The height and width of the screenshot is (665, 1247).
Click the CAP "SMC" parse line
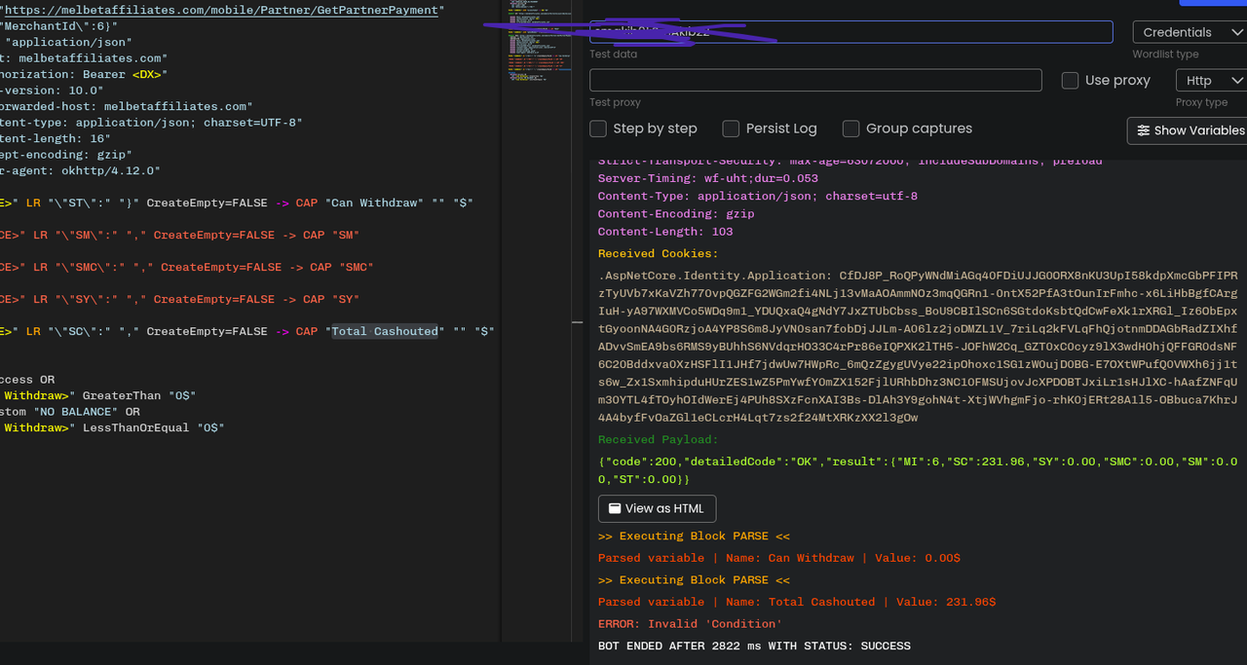click(x=187, y=267)
